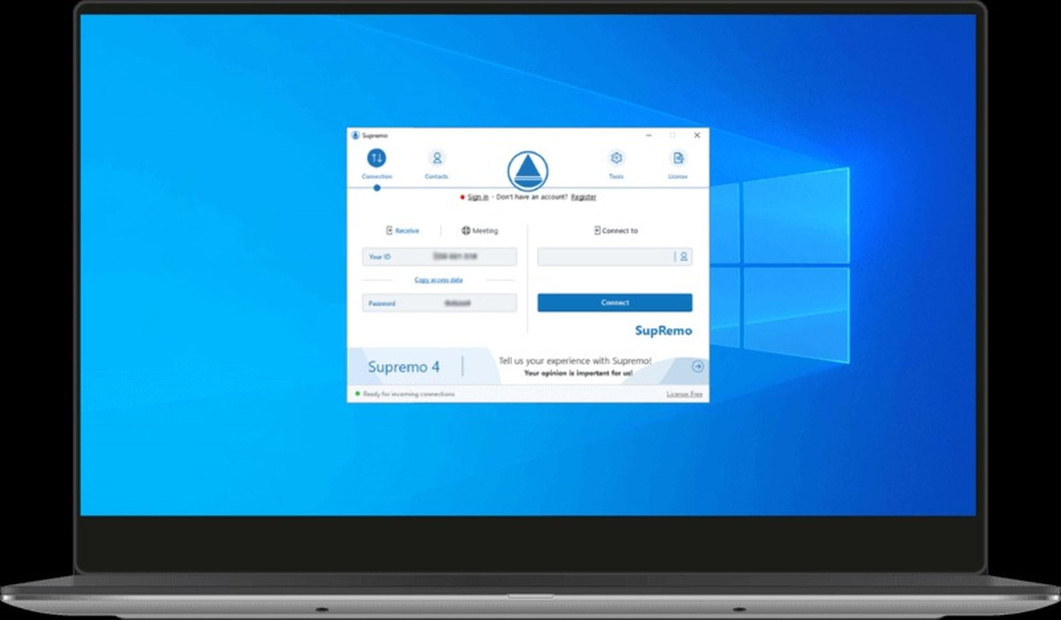Switch to the Receive tab
The height and width of the screenshot is (620, 1061).
404,230
